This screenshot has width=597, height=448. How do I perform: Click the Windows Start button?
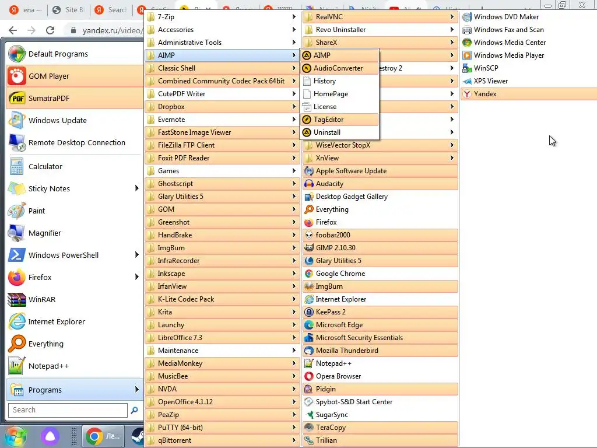point(16,436)
